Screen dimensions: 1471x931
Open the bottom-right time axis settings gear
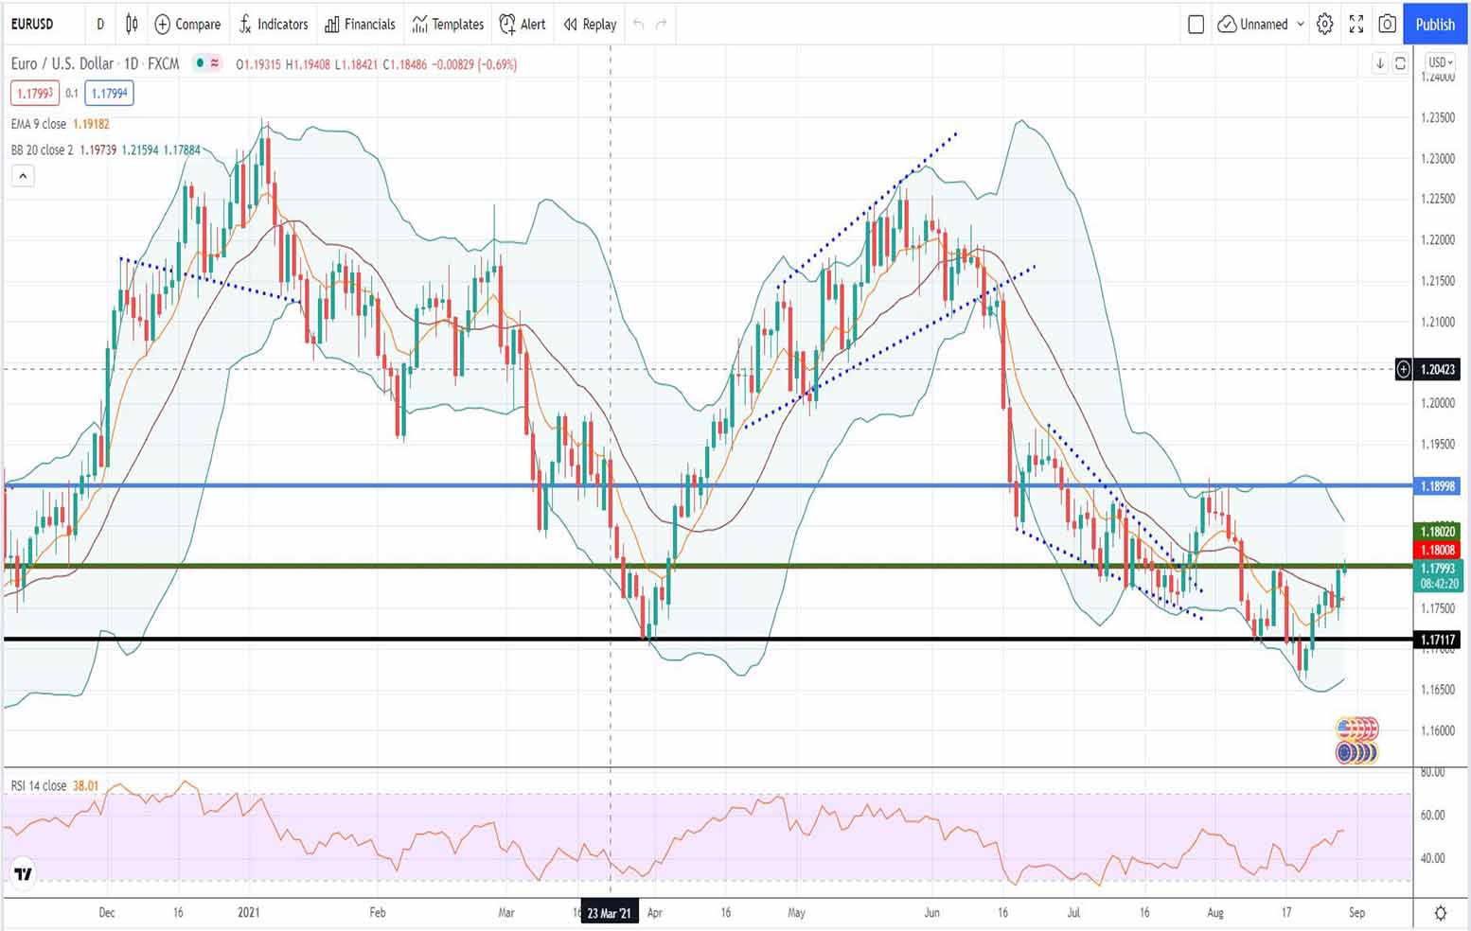point(1440,913)
